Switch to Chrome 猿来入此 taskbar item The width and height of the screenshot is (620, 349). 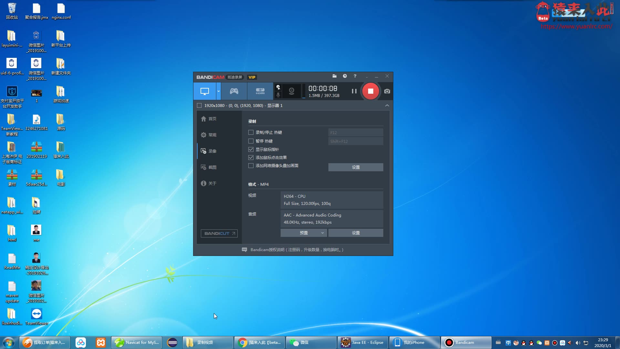point(259,342)
